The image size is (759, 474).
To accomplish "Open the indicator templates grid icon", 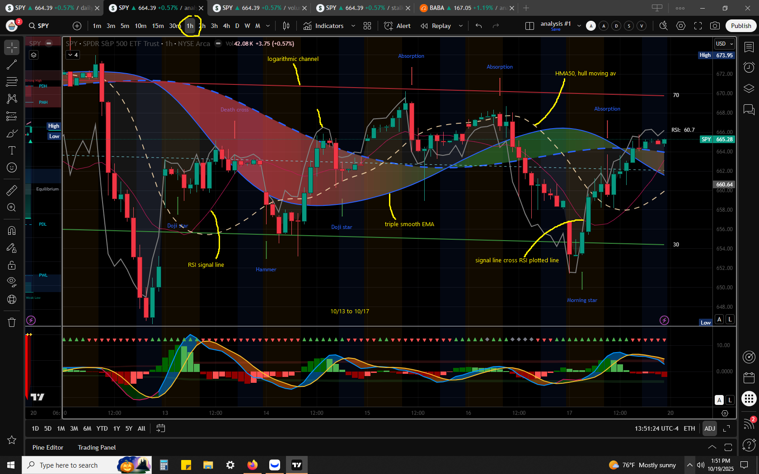I will point(367,26).
